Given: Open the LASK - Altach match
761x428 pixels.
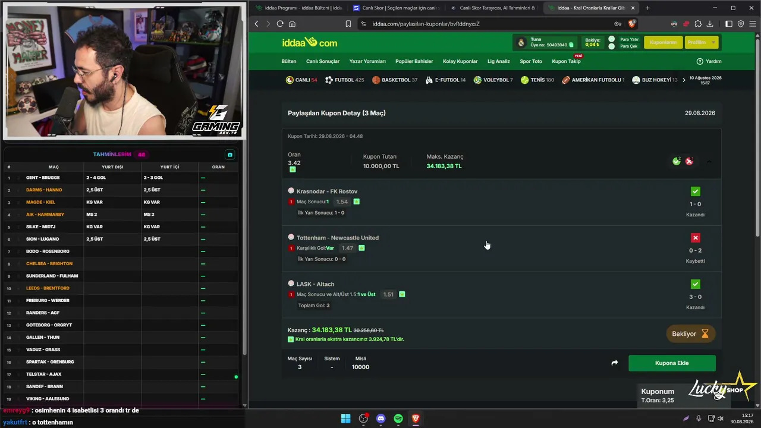Looking at the screenshot, I should (316, 284).
